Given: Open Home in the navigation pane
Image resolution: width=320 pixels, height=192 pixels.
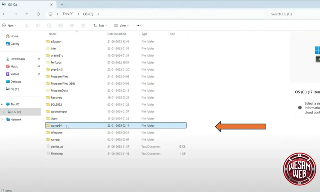Looking at the screenshot, I should click(12, 36).
